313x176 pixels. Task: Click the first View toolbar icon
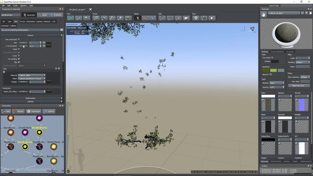[70, 18]
